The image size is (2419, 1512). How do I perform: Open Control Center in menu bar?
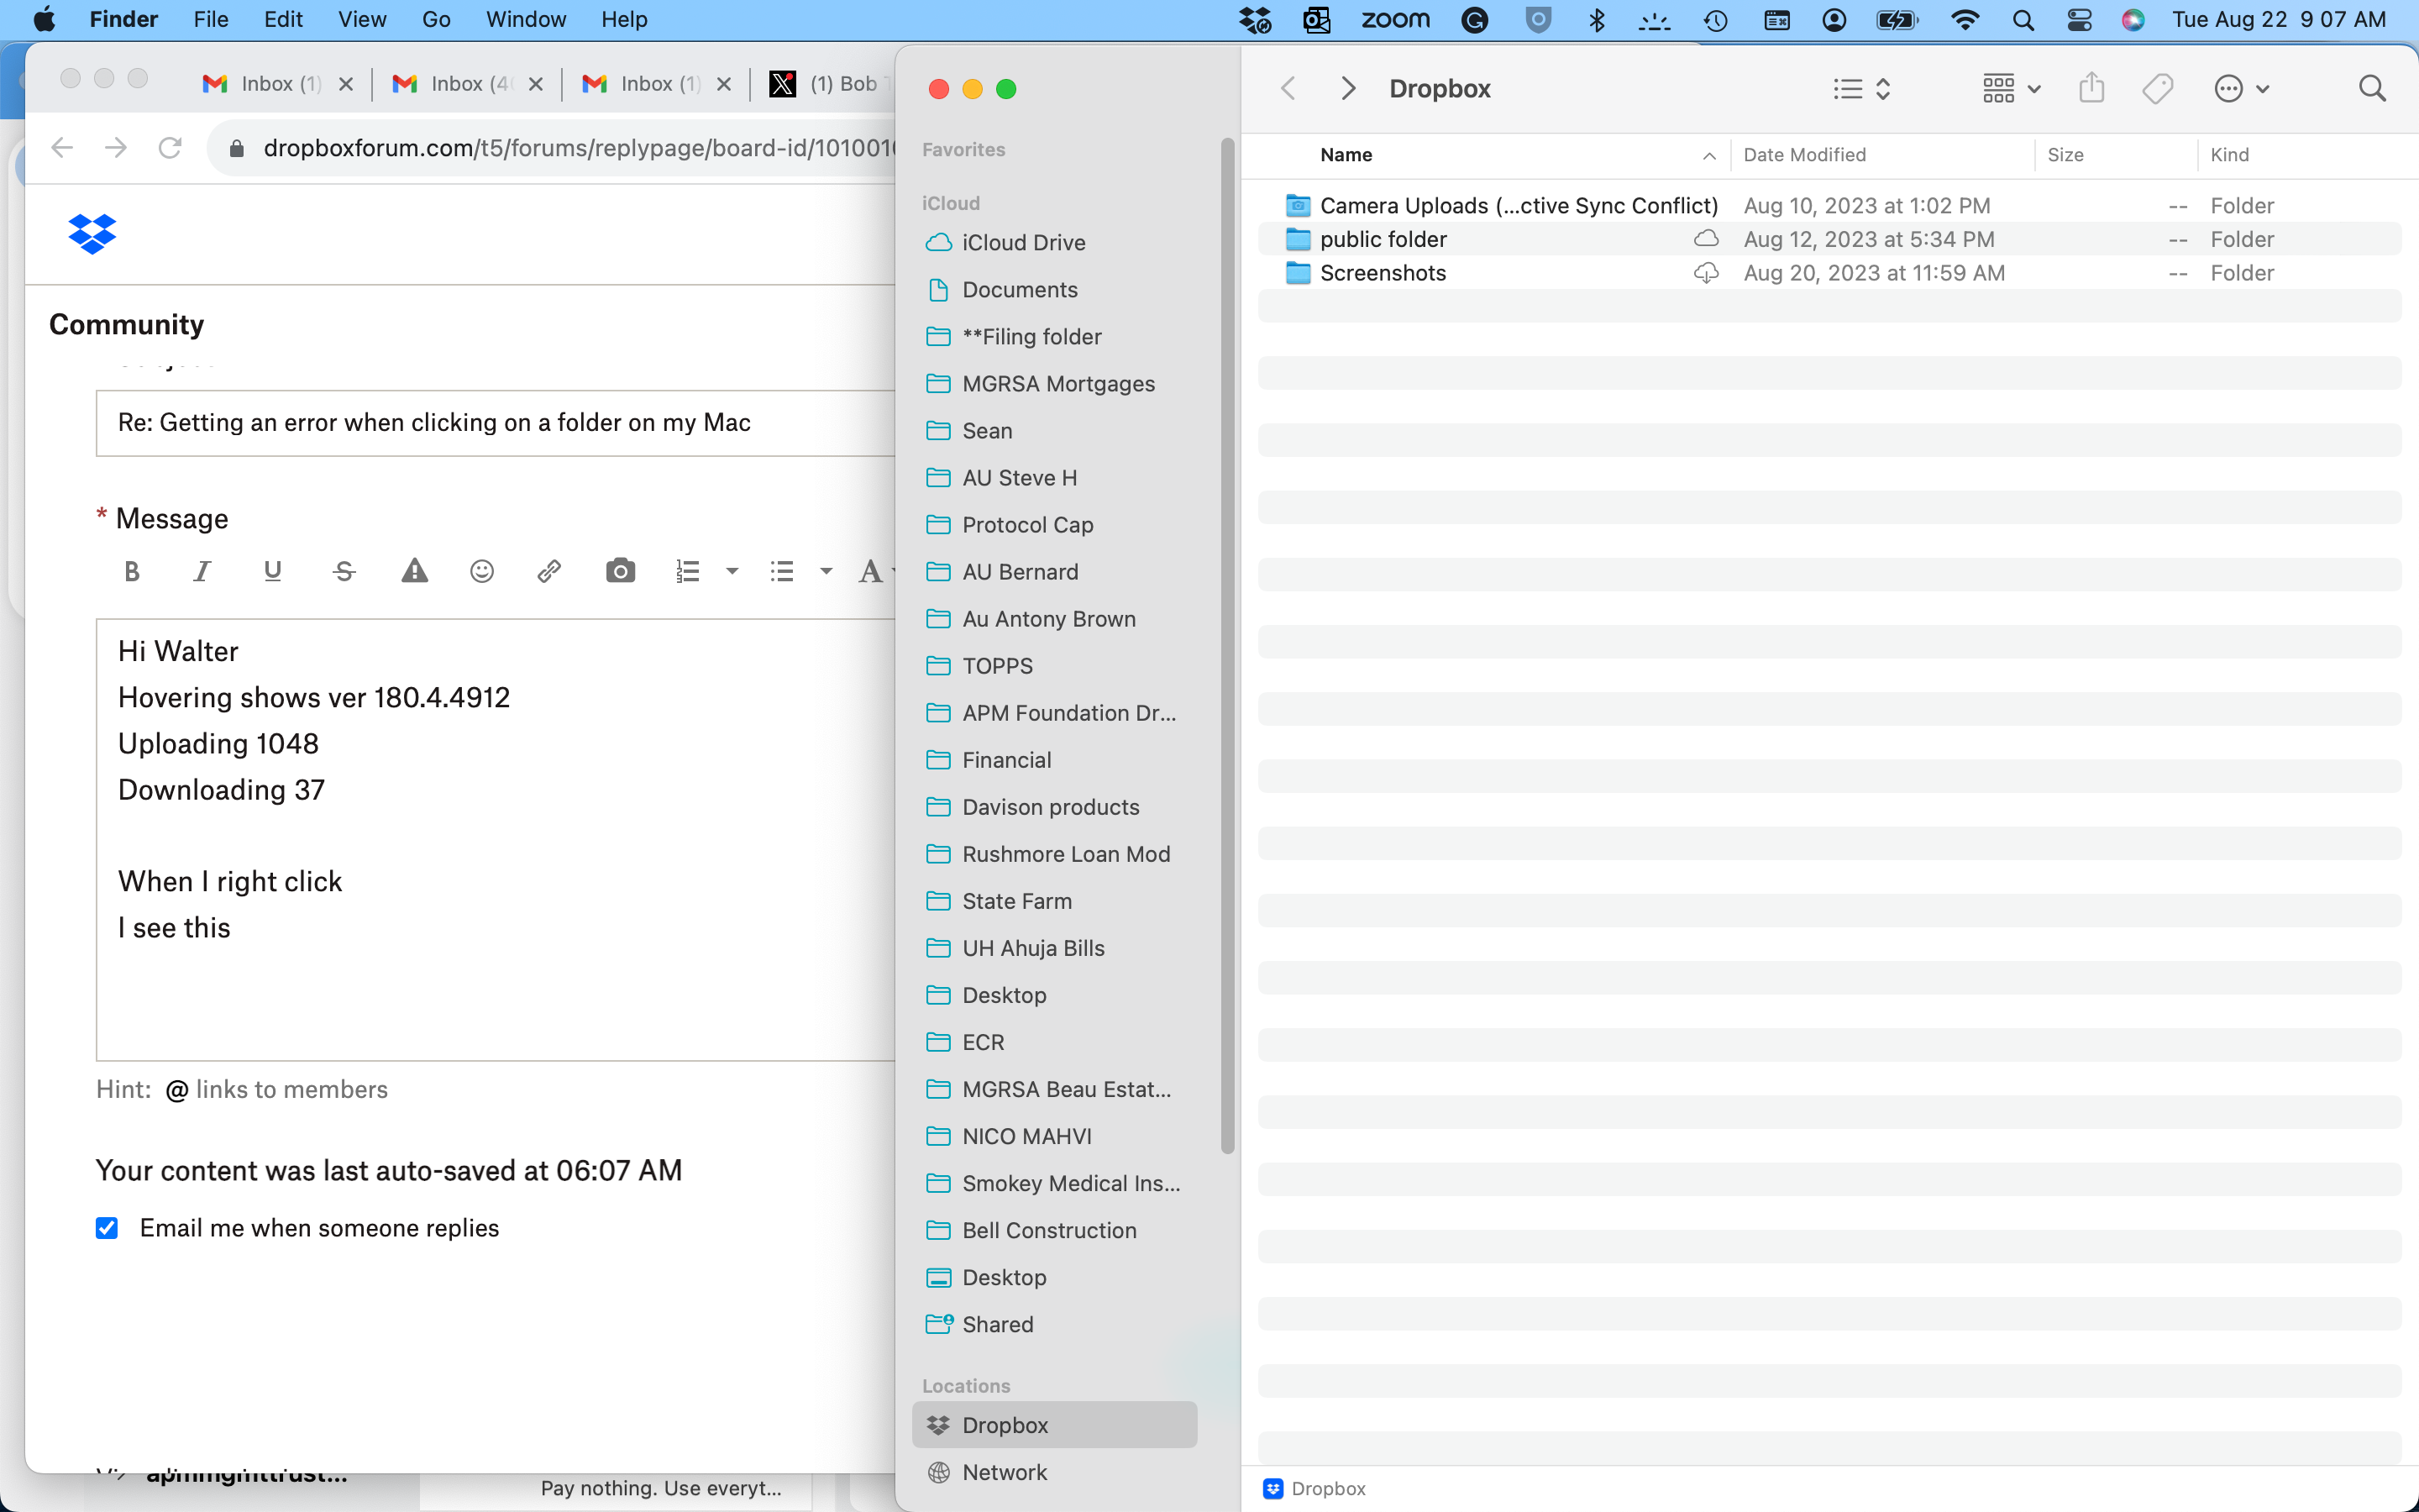(x=2079, y=19)
